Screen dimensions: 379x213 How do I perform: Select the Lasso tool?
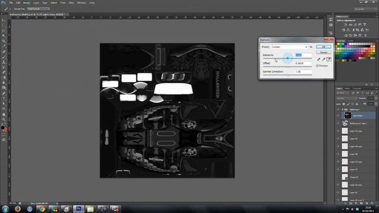[4, 31]
